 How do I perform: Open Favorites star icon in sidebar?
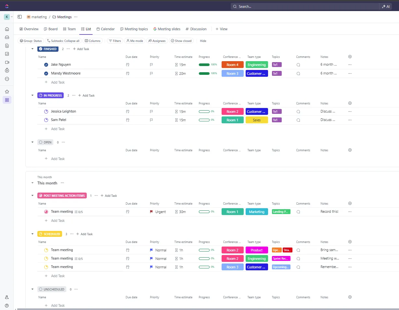(7, 92)
